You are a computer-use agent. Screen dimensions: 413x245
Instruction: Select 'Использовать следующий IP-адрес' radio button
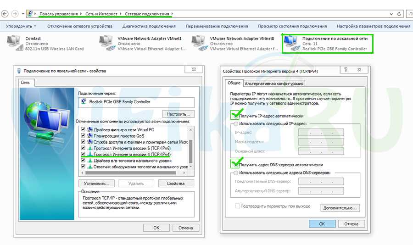(x=236, y=124)
